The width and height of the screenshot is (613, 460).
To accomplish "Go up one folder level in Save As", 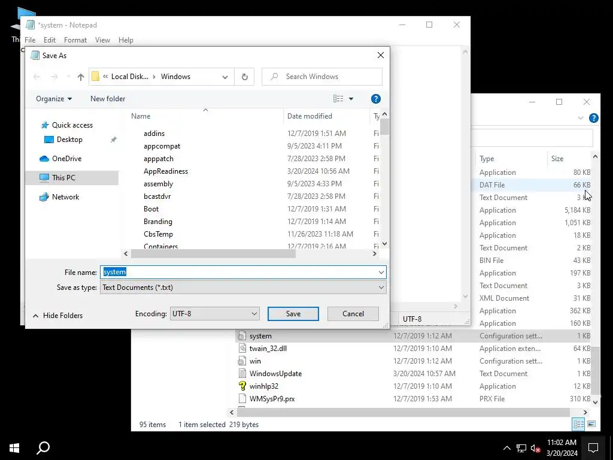I will pyautogui.click(x=81, y=77).
